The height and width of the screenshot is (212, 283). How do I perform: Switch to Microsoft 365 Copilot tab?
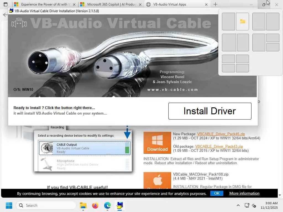[x=111, y=4]
